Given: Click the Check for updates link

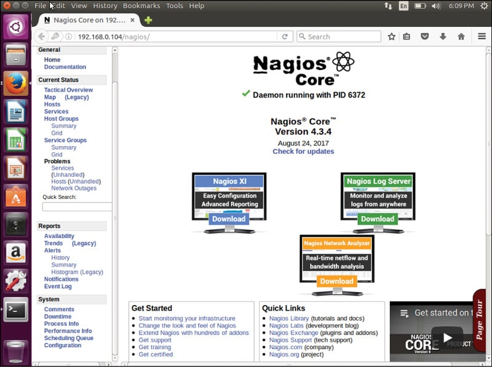Looking at the screenshot, I should click(303, 152).
